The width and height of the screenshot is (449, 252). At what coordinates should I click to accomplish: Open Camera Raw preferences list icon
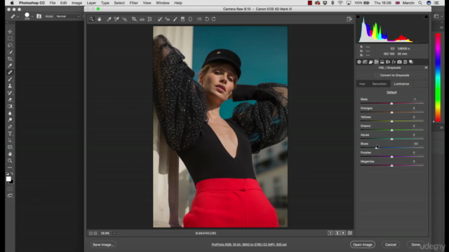tap(199, 19)
